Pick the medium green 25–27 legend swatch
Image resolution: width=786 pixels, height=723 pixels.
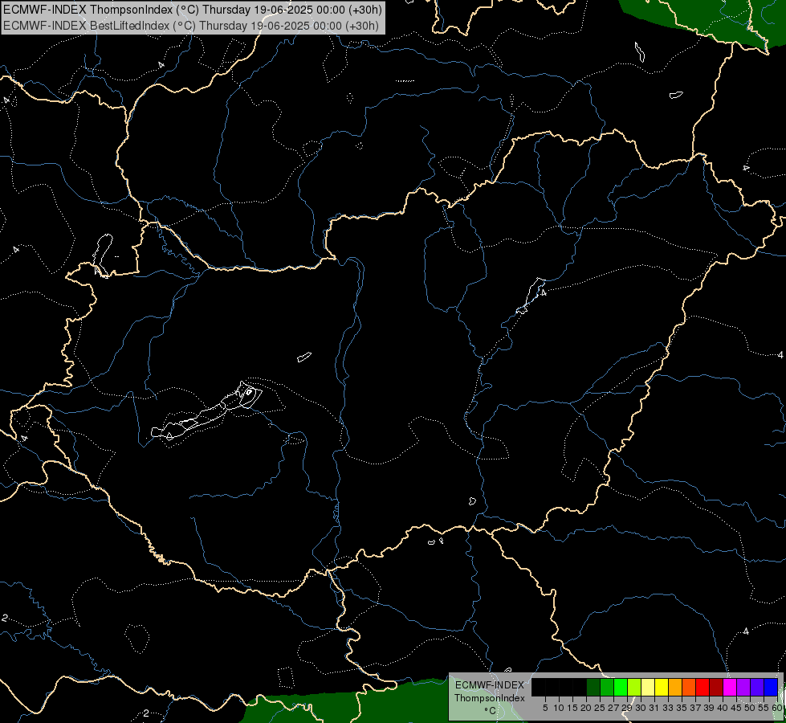[x=607, y=687]
